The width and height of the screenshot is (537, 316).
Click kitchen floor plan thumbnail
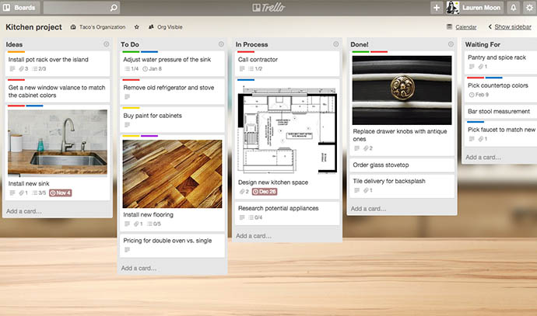287,130
